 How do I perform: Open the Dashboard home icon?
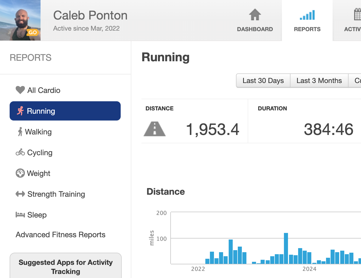(x=255, y=15)
